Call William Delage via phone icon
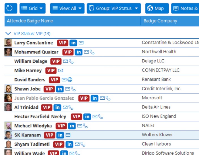 coord(71,61)
